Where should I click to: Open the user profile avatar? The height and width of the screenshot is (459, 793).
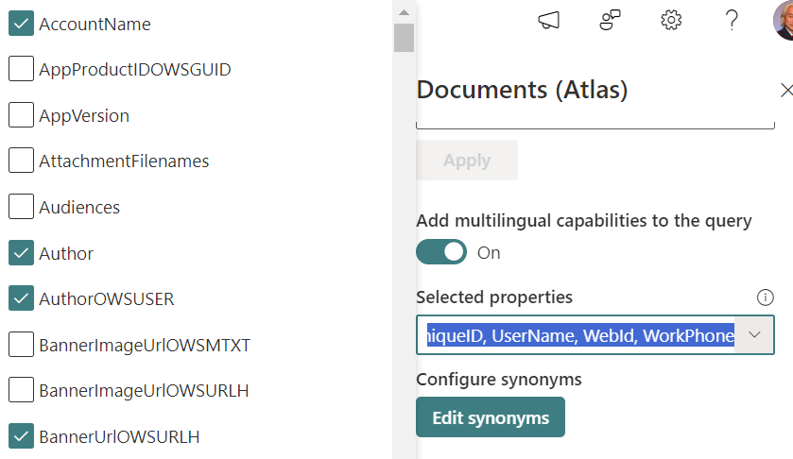coord(784,21)
